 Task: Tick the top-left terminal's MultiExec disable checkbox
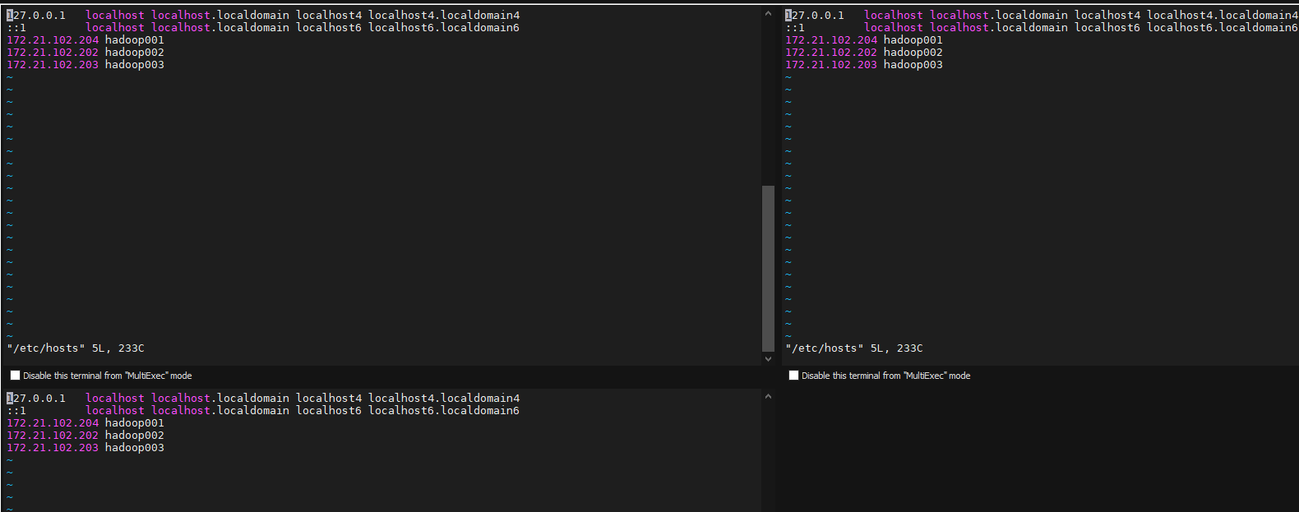click(x=15, y=376)
